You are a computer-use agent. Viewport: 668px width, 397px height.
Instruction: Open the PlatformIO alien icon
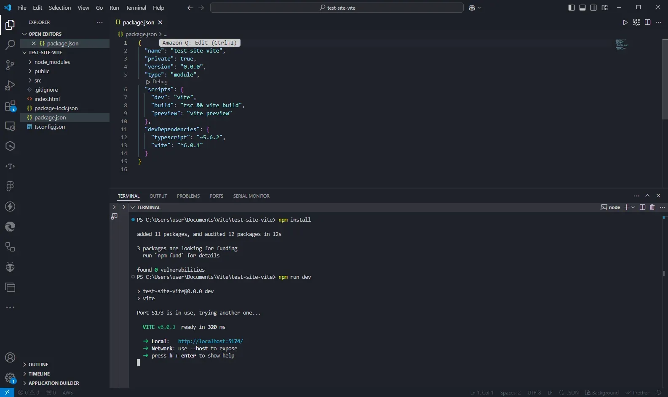pyautogui.click(x=10, y=267)
